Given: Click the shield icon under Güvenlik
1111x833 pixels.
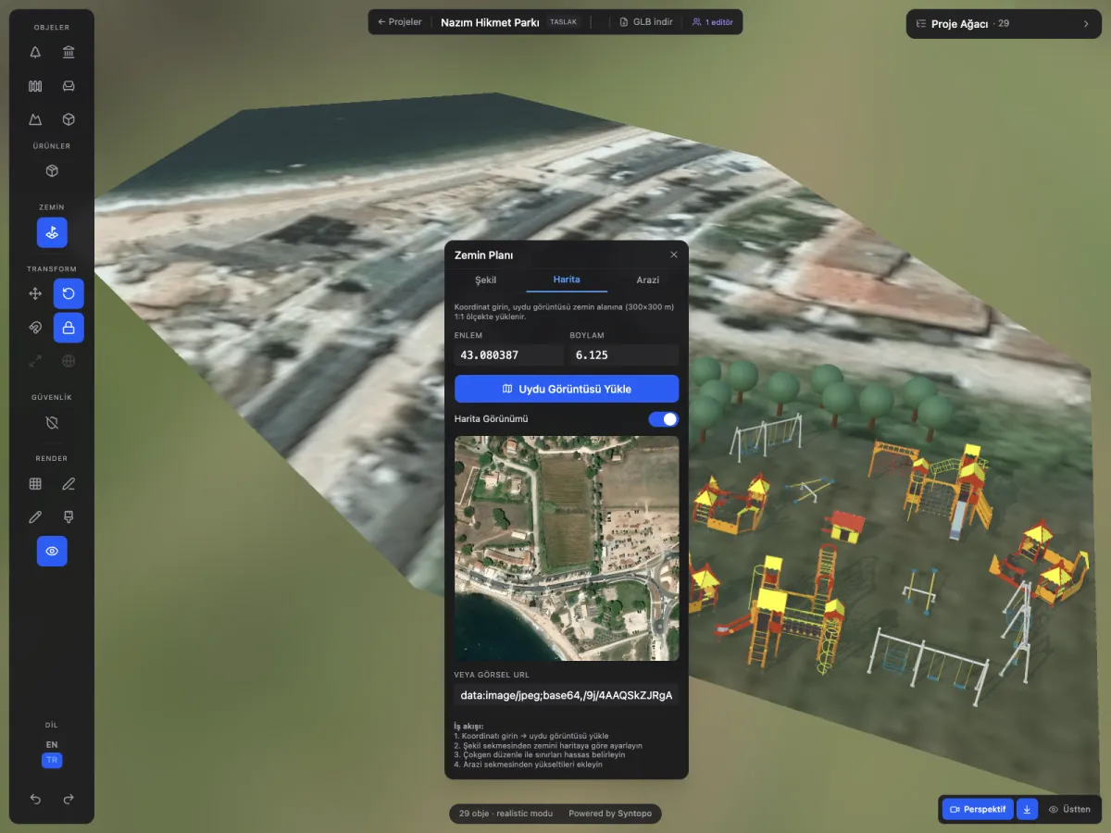Looking at the screenshot, I should tap(52, 422).
